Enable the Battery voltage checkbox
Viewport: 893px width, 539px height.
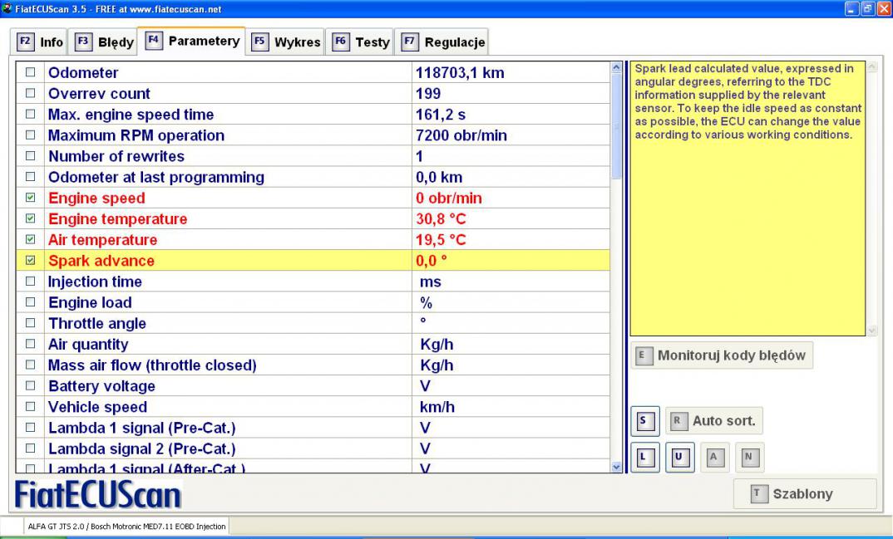click(x=31, y=386)
